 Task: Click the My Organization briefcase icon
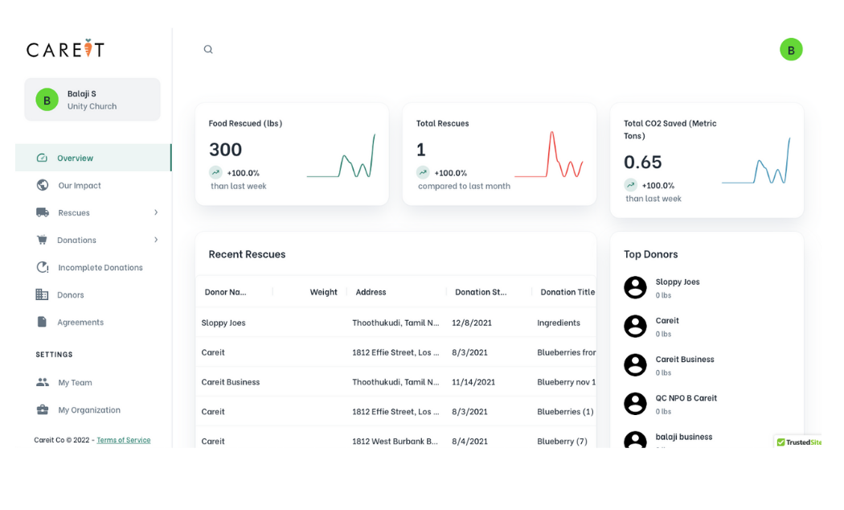43,409
